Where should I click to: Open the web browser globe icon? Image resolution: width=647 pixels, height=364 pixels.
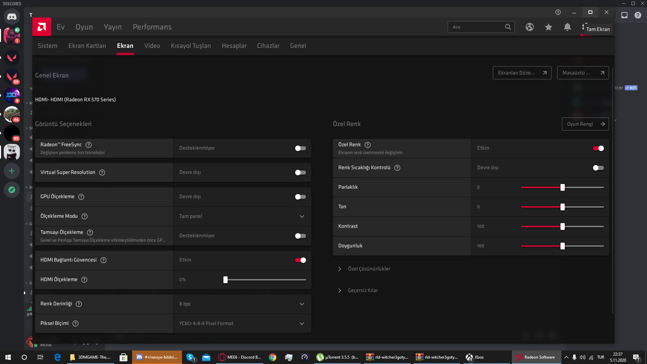coord(529,27)
